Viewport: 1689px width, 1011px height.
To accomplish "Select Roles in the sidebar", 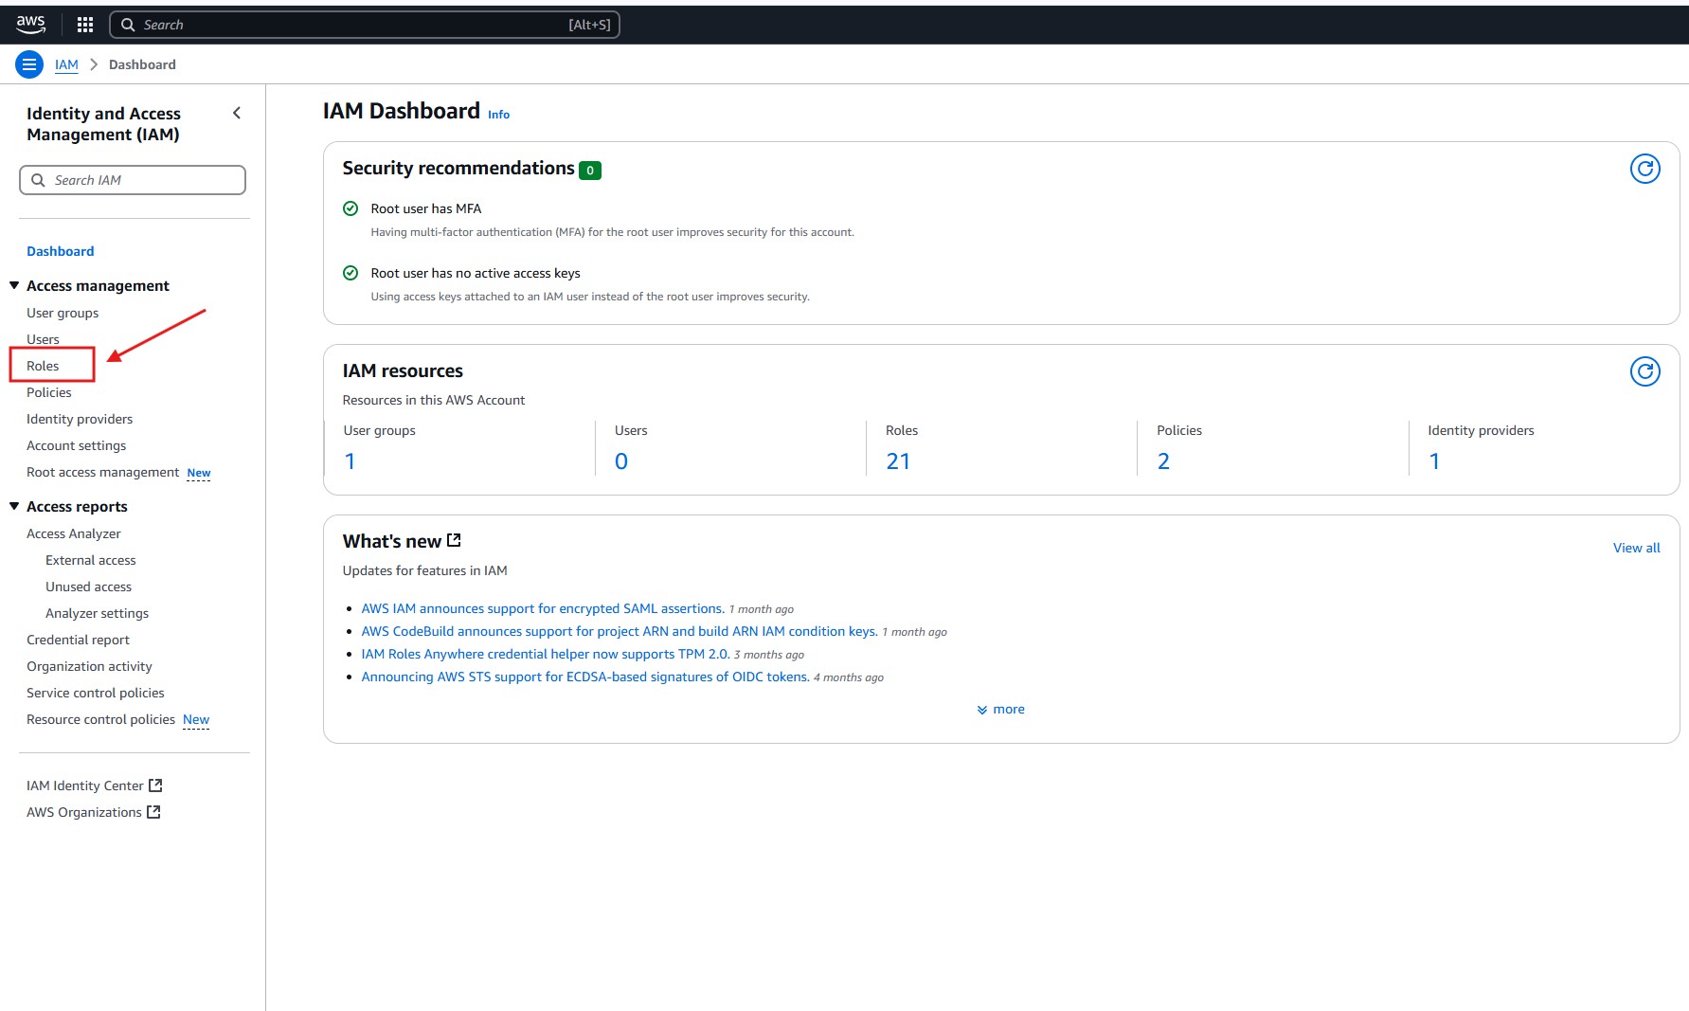I will click(43, 366).
